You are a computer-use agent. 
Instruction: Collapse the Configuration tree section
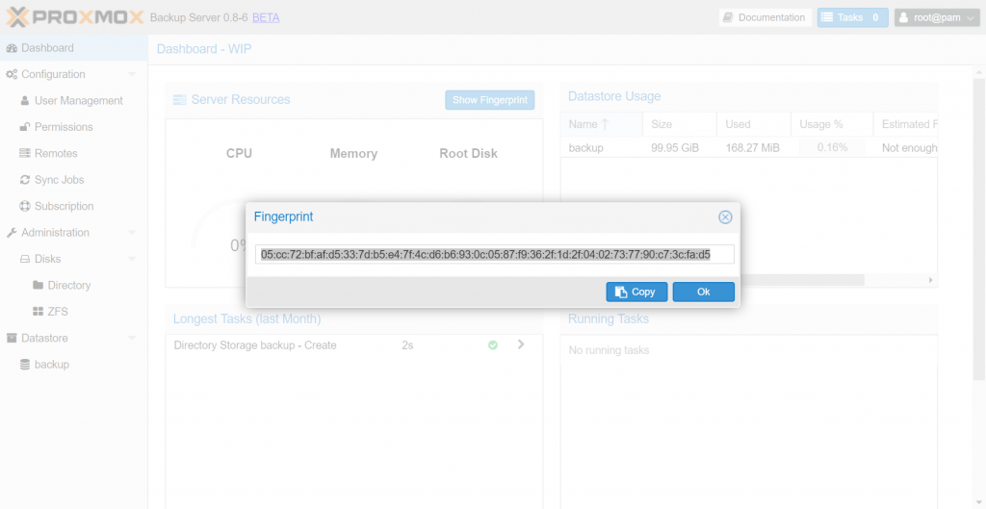[x=131, y=74]
